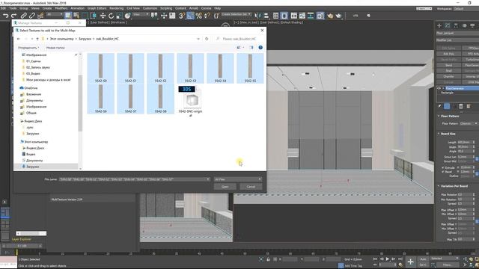
Task: Open the address bar path history dropdown
Action: (198, 39)
